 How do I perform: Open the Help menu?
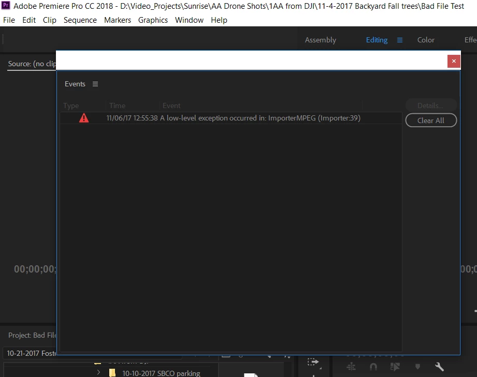(x=219, y=20)
